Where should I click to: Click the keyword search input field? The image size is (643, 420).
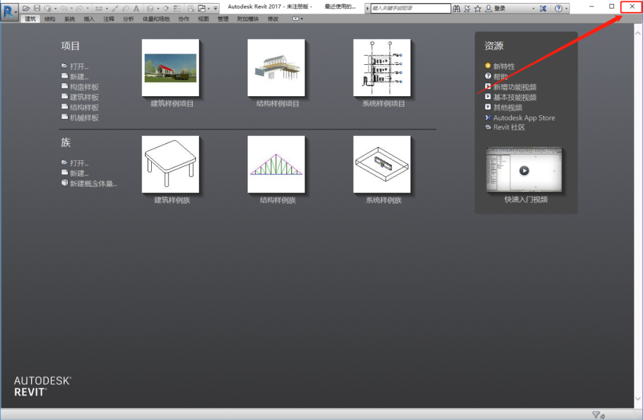point(410,8)
